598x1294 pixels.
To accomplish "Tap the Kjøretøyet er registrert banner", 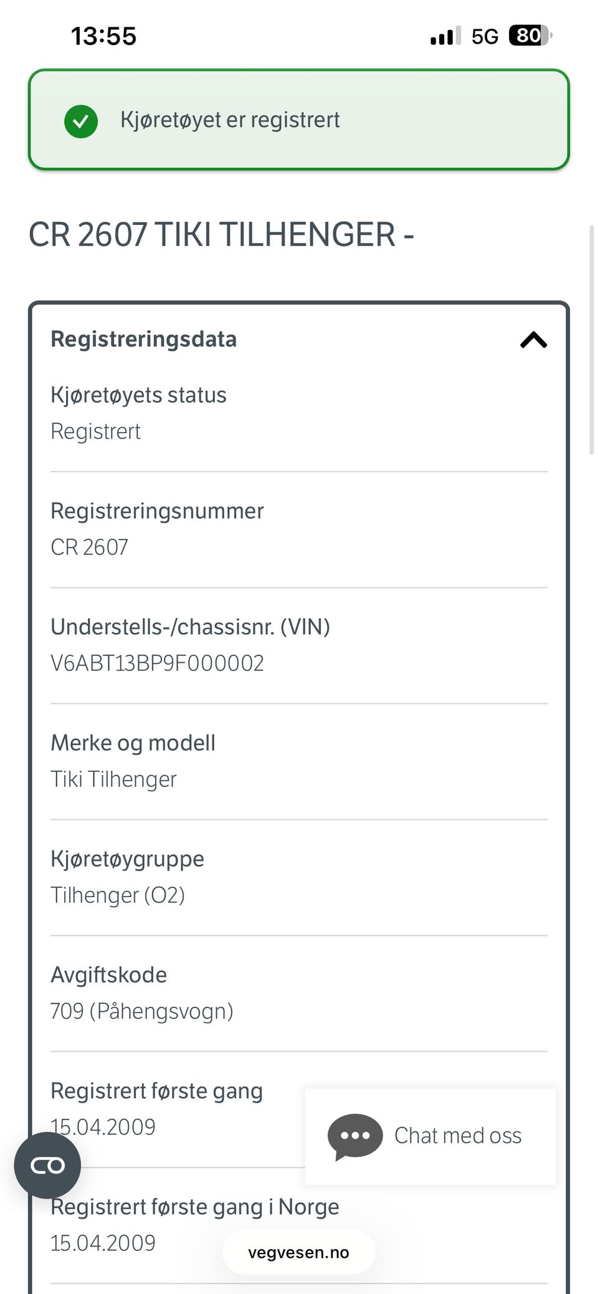I will click(299, 120).
